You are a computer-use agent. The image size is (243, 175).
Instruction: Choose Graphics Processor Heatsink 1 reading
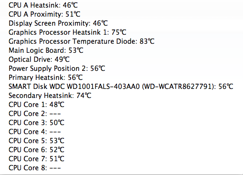[67, 32]
